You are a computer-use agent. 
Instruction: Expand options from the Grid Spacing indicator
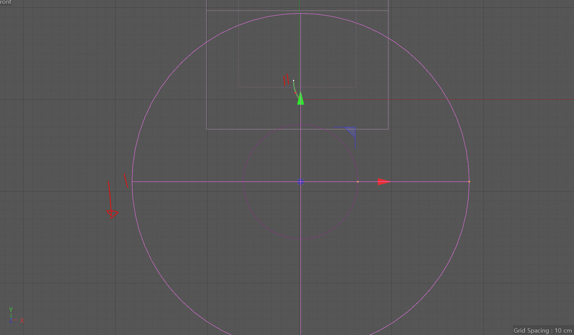point(543,330)
